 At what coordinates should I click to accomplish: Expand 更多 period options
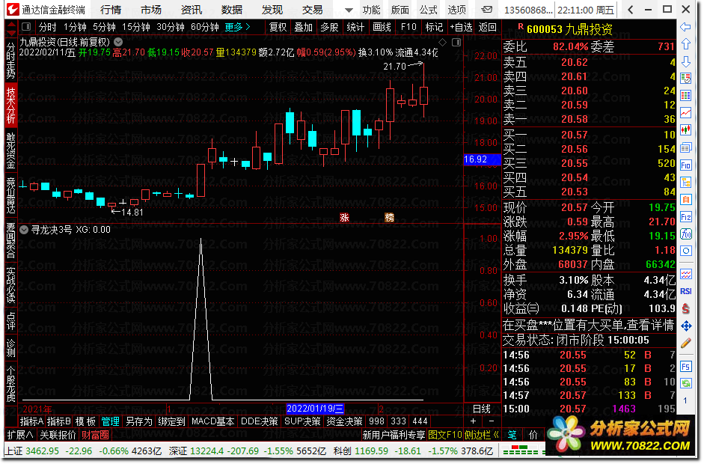click(x=237, y=27)
